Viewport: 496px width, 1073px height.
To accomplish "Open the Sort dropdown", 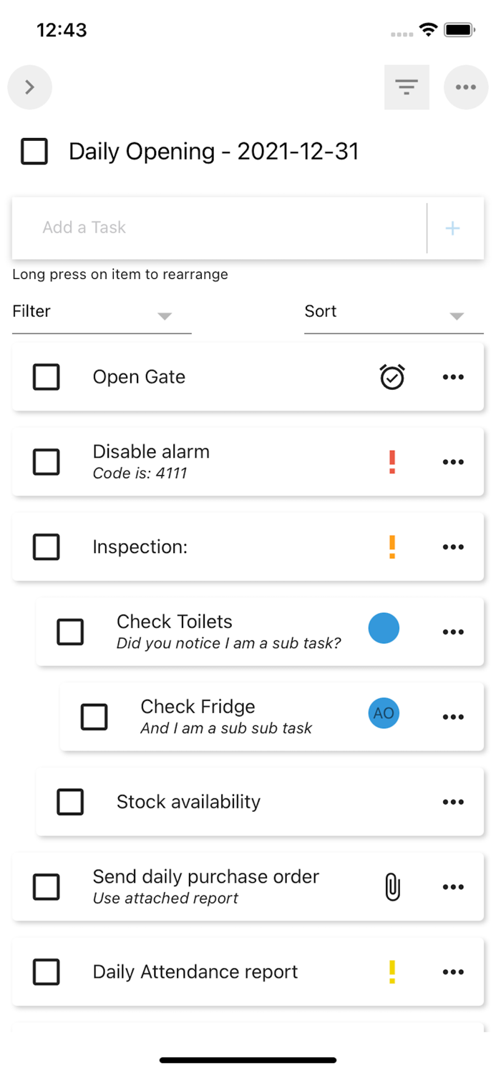I will (393, 311).
